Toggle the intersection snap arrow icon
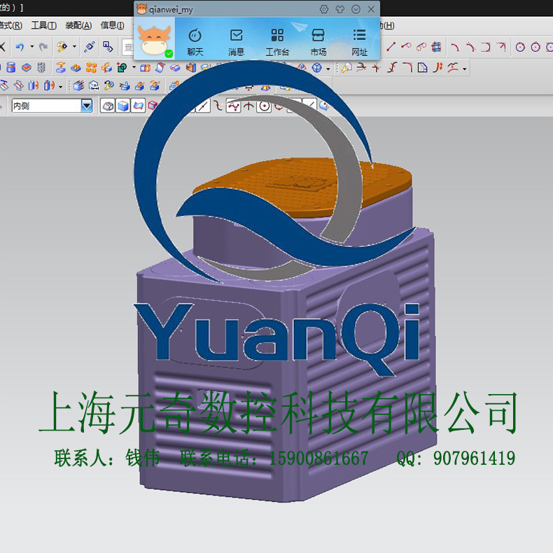The width and height of the screenshot is (553, 553). click(248, 106)
